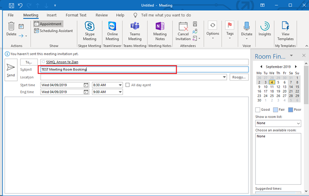Switch to the Appointment view
The height and width of the screenshot is (196, 309).
coord(48,24)
